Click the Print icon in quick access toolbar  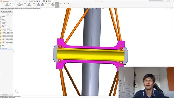(40, 1)
